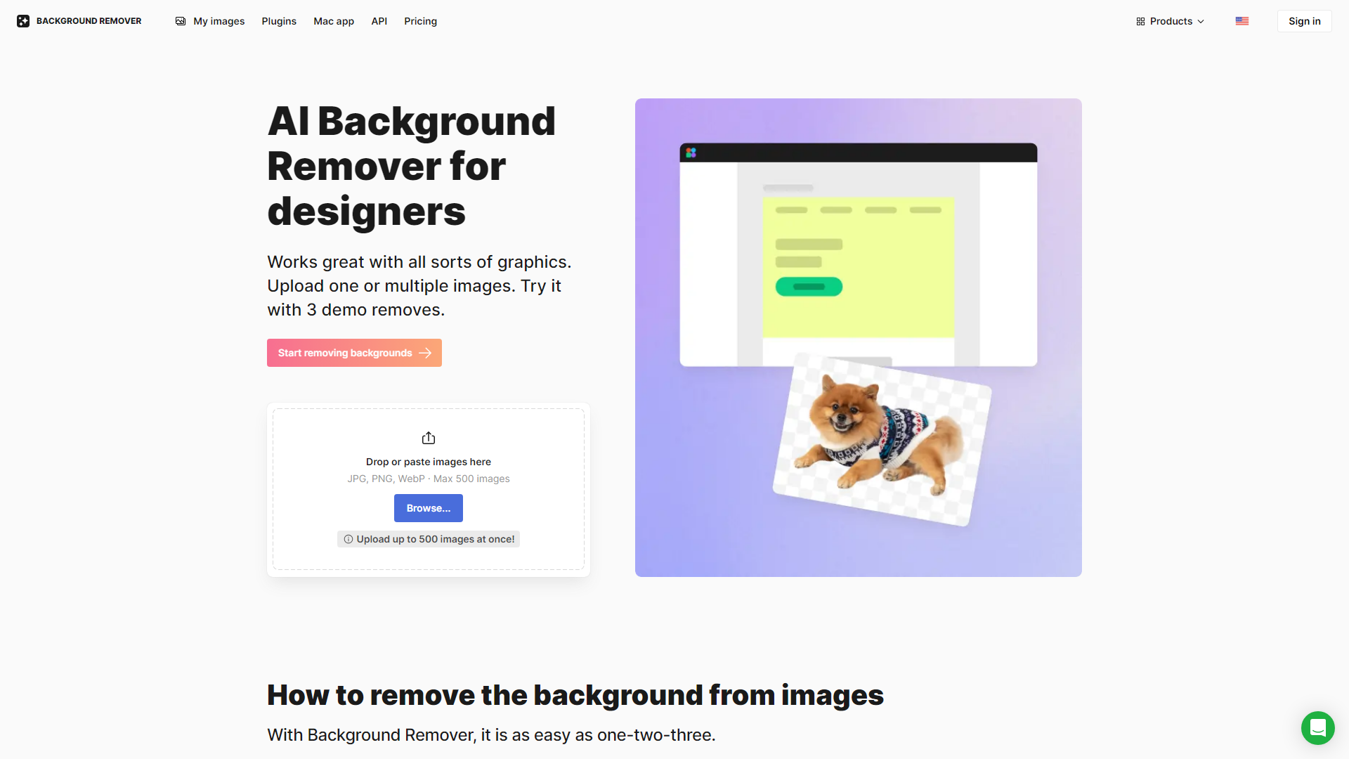This screenshot has width=1349, height=759.
Task: Click the My images gallery icon
Action: (181, 21)
